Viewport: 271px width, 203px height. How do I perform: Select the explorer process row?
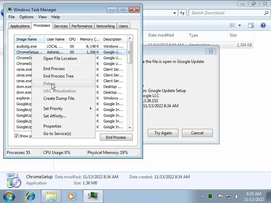[x=70, y=98]
